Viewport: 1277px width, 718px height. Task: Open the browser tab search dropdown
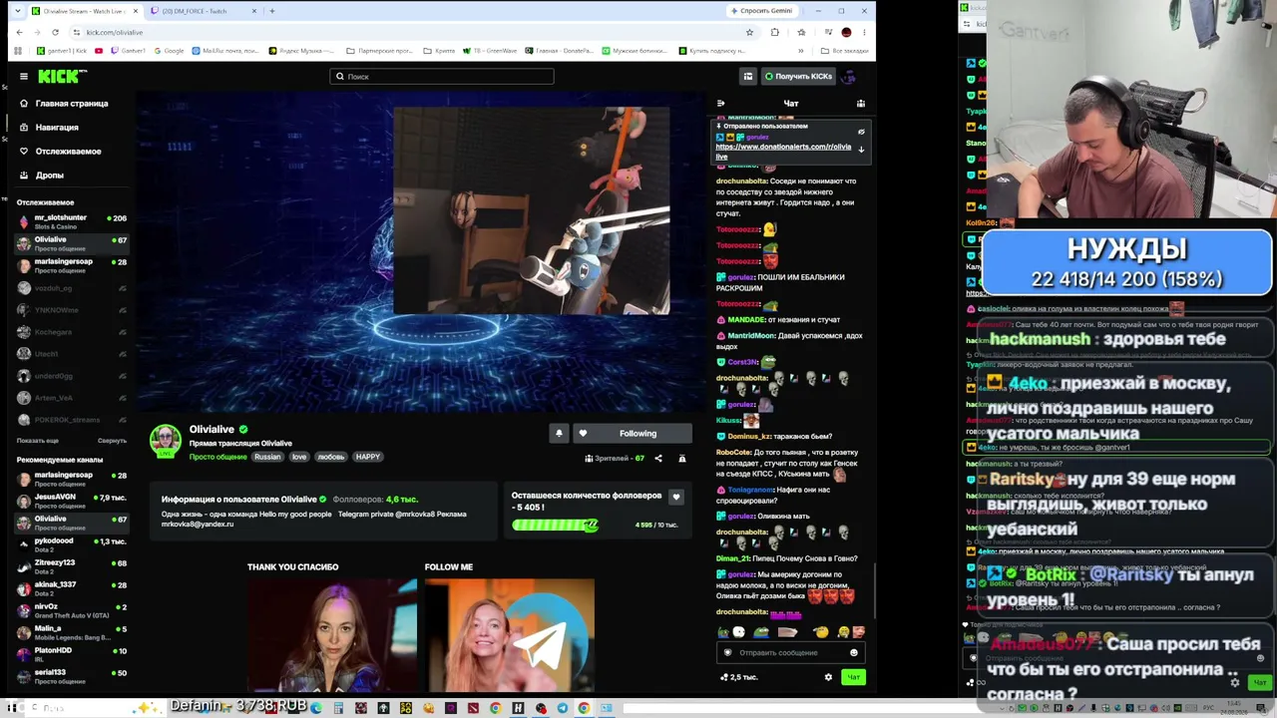pyautogui.click(x=20, y=11)
